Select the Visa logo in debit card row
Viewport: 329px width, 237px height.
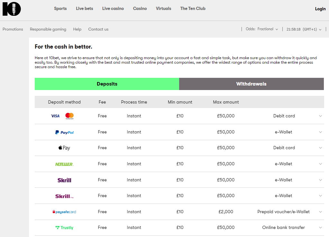click(55, 116)
